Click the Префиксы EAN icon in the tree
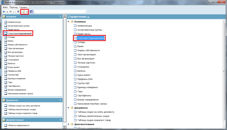 (x=75, y=79)
